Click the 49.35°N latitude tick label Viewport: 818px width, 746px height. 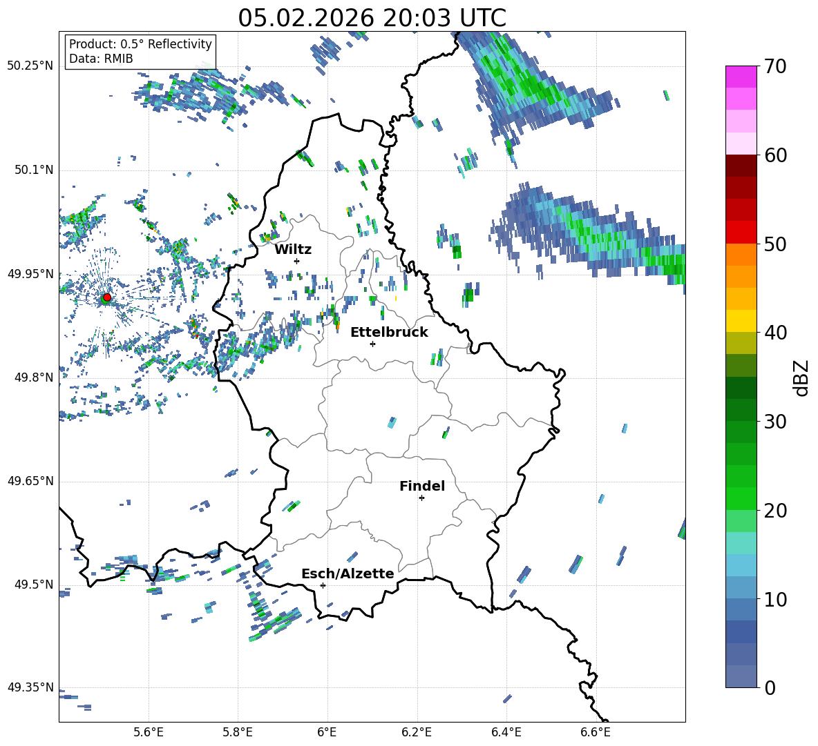coord(30,687)
